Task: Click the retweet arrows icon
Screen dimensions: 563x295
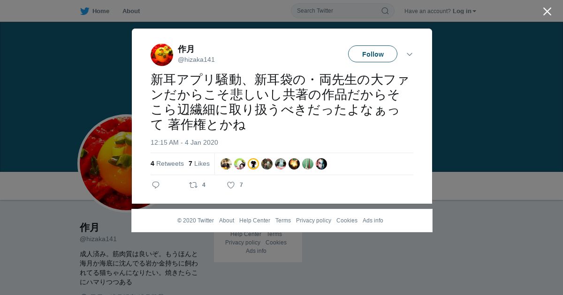Action: point(193,185)
